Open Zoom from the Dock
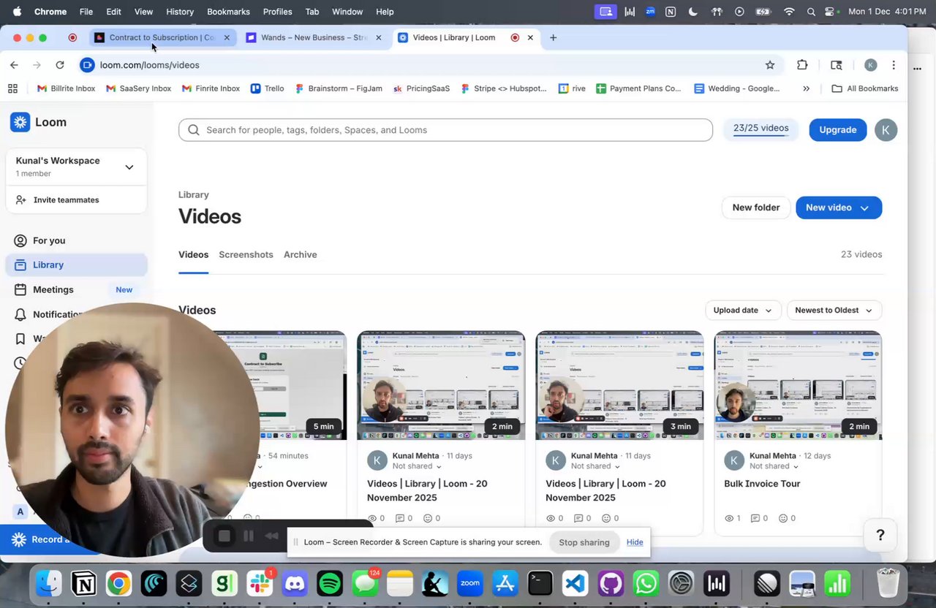936x608 pixels. 470,583
